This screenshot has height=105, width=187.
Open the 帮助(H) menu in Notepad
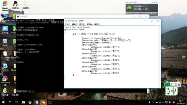(97, 24)
